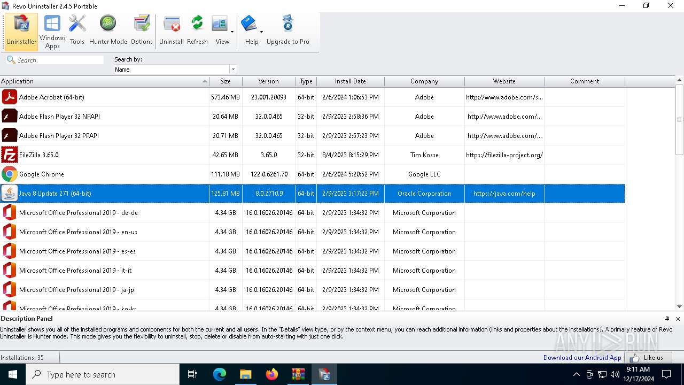The height and width of the screenshot is (385, 684).
Task: Select the Office Professional 2019 it-it icon
Action: pos(10,271)
